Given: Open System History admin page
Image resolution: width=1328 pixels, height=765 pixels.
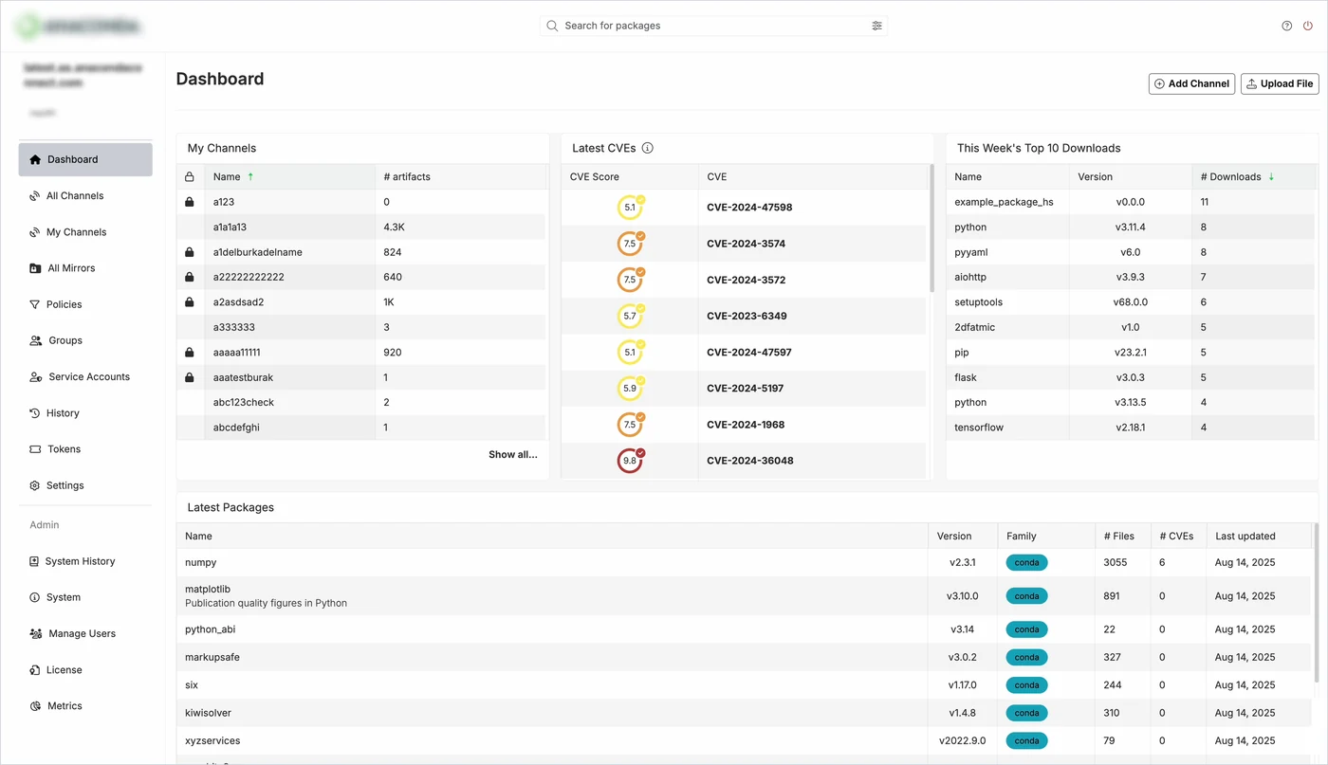Looking at the screenshot, I should click(x=85, y=561).
